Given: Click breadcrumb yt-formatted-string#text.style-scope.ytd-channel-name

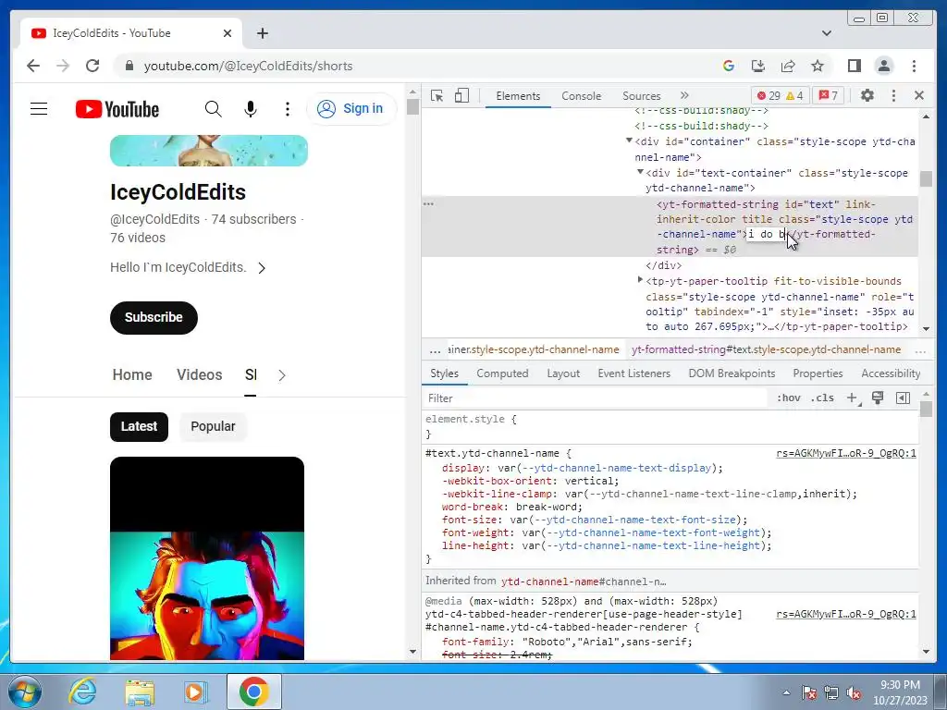Looking at the screenshot, I should click(x=766, y=349).
